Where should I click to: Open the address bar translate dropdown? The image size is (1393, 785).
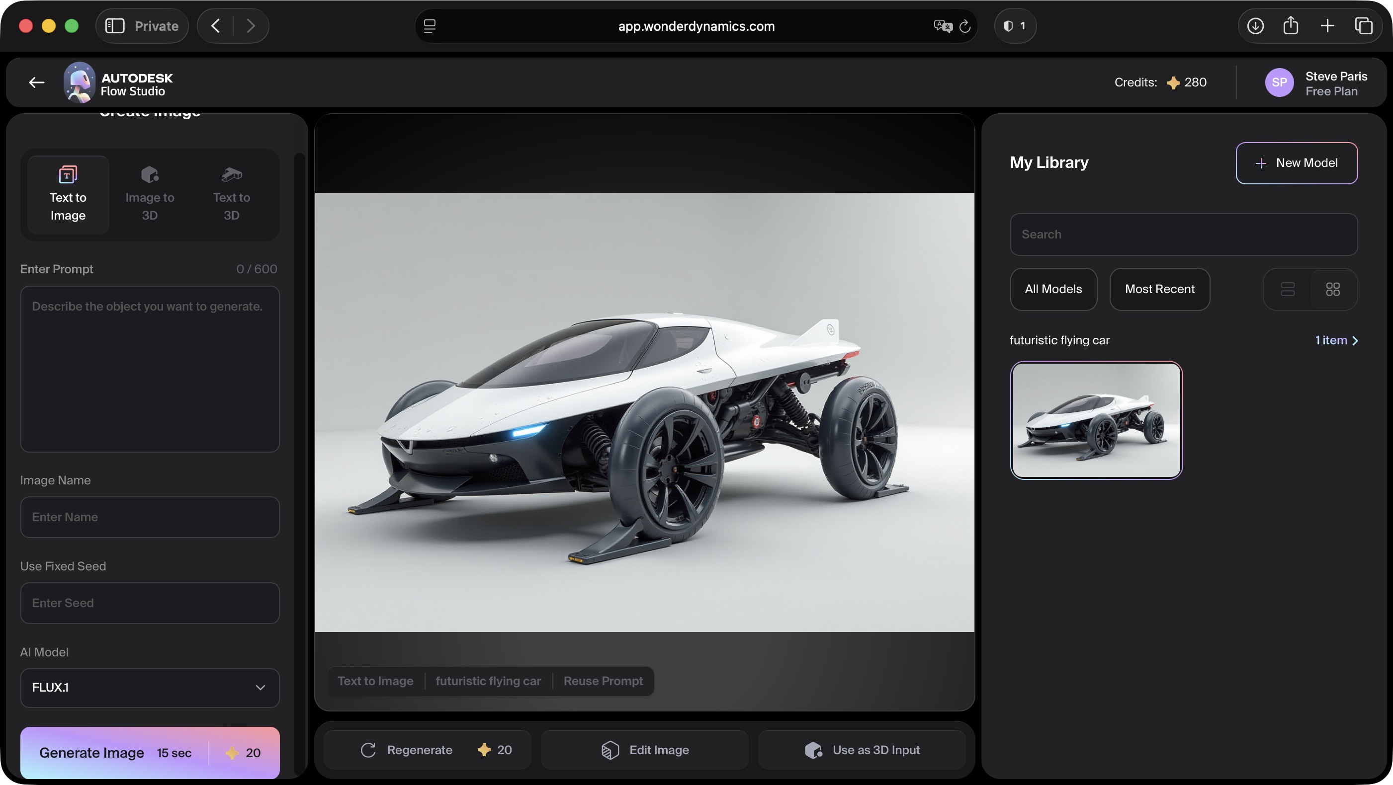[x=942, y=26]
